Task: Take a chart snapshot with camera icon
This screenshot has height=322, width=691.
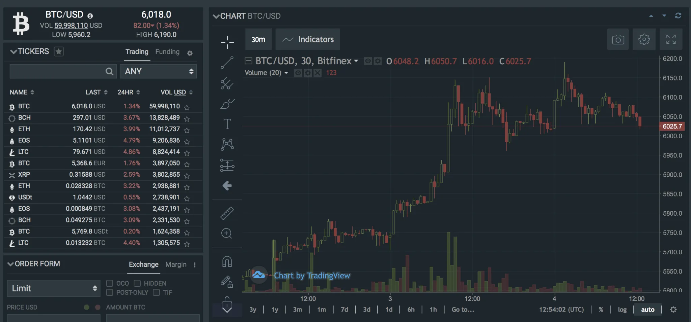Action: point(618,40)
